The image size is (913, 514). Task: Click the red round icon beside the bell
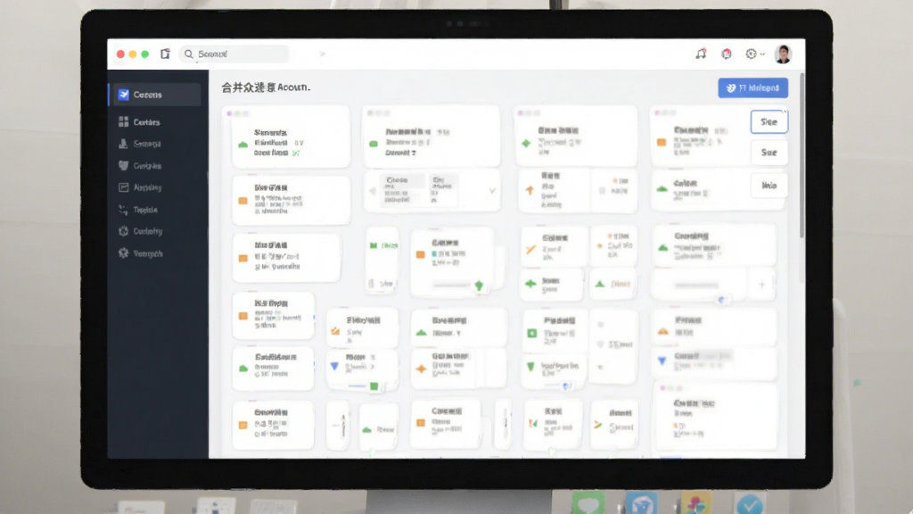pyautogui.click(x=726, y=54)
